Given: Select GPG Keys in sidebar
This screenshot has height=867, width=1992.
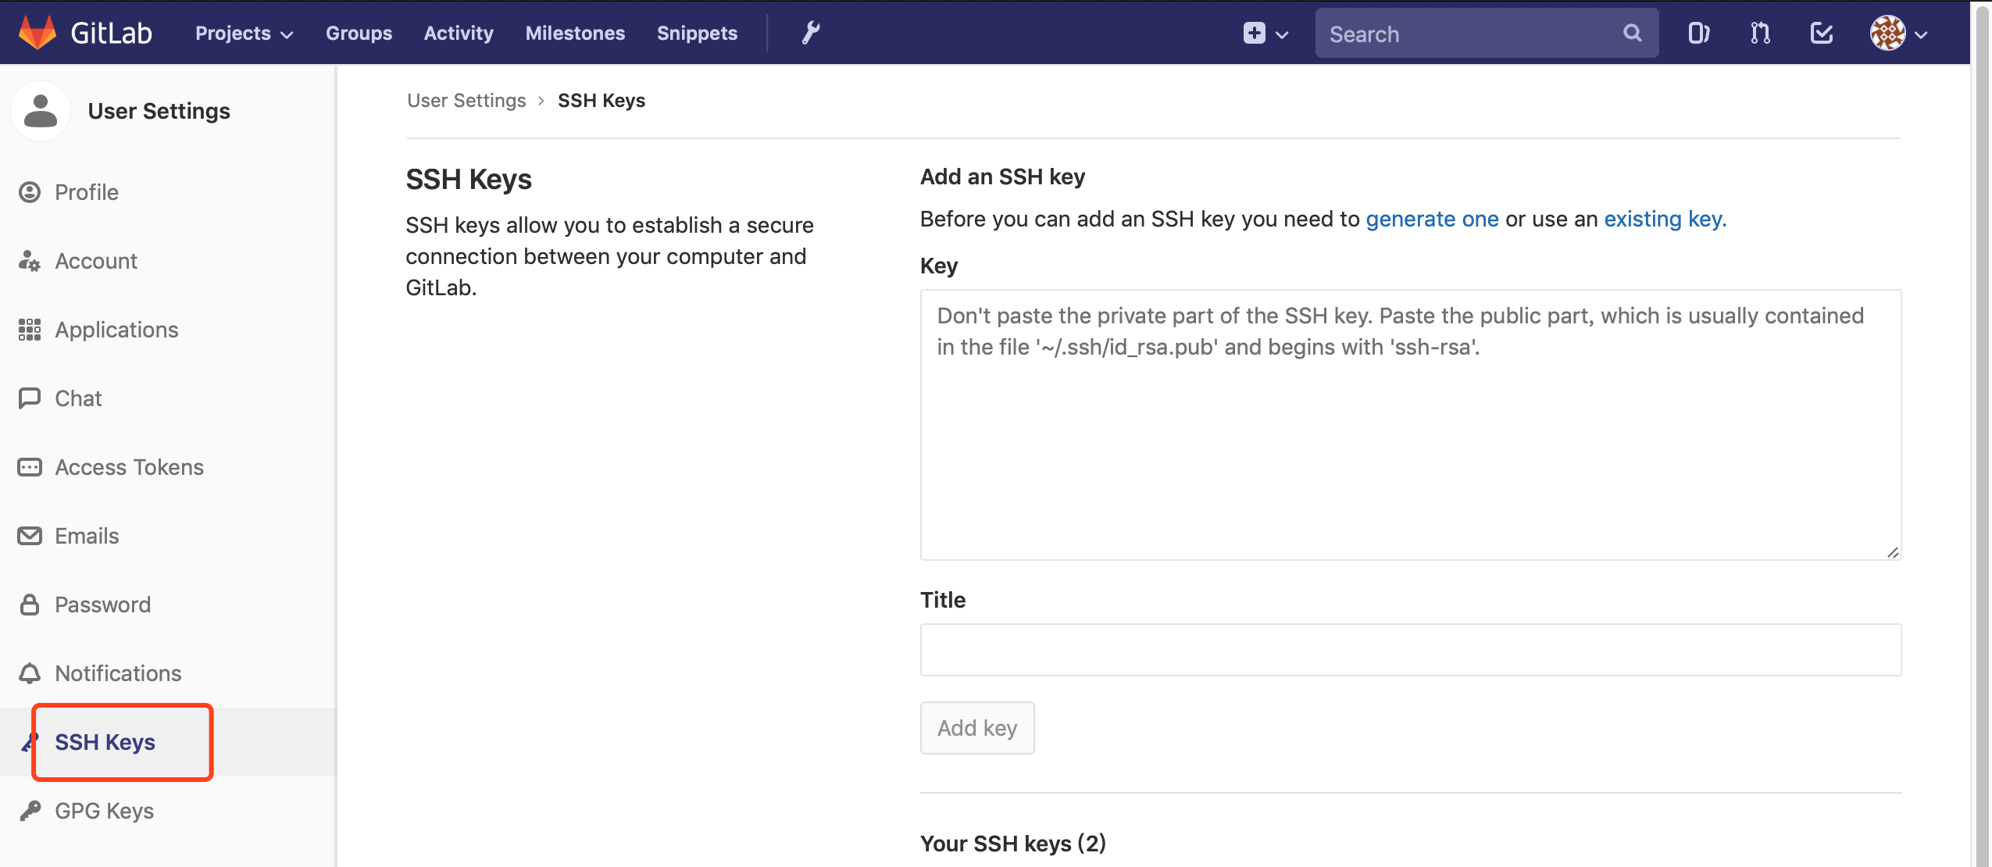Looking at the screenshot, I should pos(104,811).
